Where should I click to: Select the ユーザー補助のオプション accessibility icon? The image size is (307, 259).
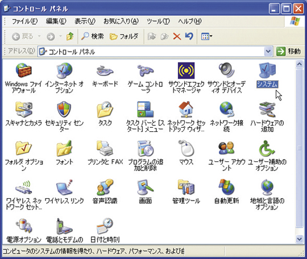point(267,148)
